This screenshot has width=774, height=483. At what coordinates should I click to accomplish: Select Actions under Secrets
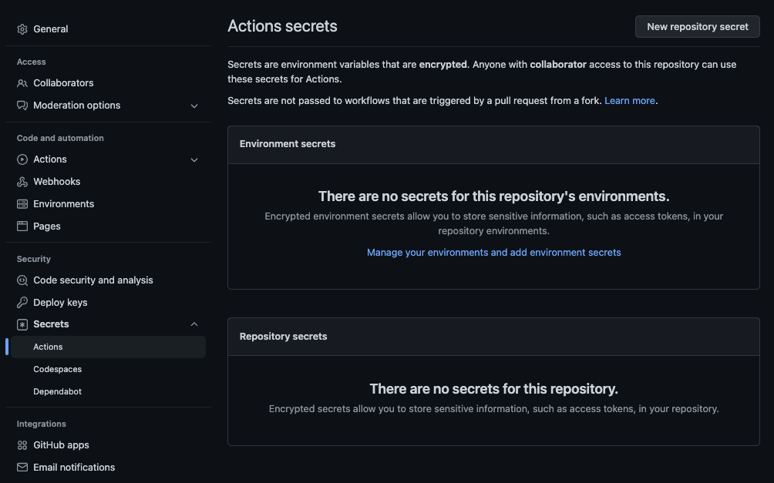[x=108, y=347]
